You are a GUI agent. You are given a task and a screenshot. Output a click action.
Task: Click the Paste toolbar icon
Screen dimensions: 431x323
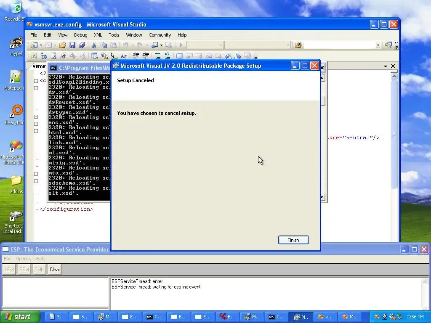pyautogui.click(x=113, y=45)
